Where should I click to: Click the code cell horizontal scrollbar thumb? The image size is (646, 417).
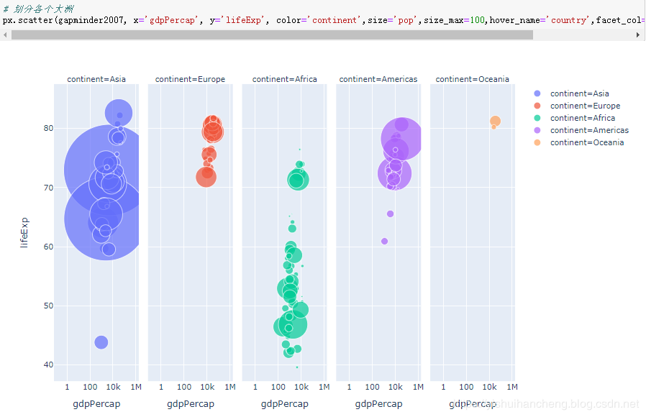pyautogui.click(x=273, y=35)
